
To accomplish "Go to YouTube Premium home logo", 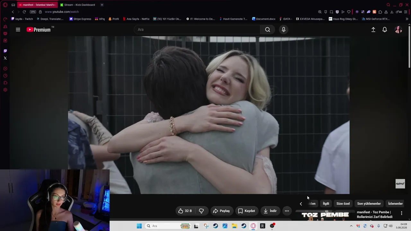I will click(39, 30).
